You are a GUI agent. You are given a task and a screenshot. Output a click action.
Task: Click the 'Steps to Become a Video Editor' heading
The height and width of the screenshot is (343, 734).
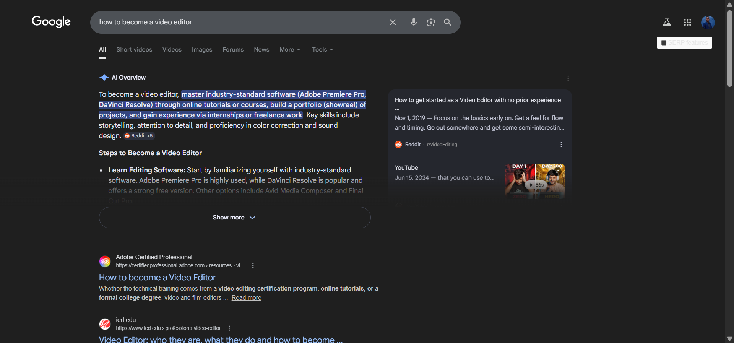(x=150, y=153)
